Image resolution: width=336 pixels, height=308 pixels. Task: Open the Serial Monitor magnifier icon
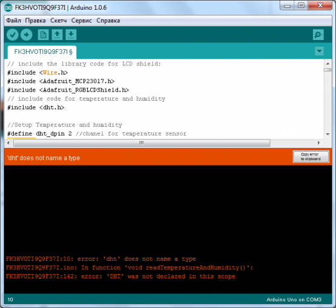click(x=318, y=35)
